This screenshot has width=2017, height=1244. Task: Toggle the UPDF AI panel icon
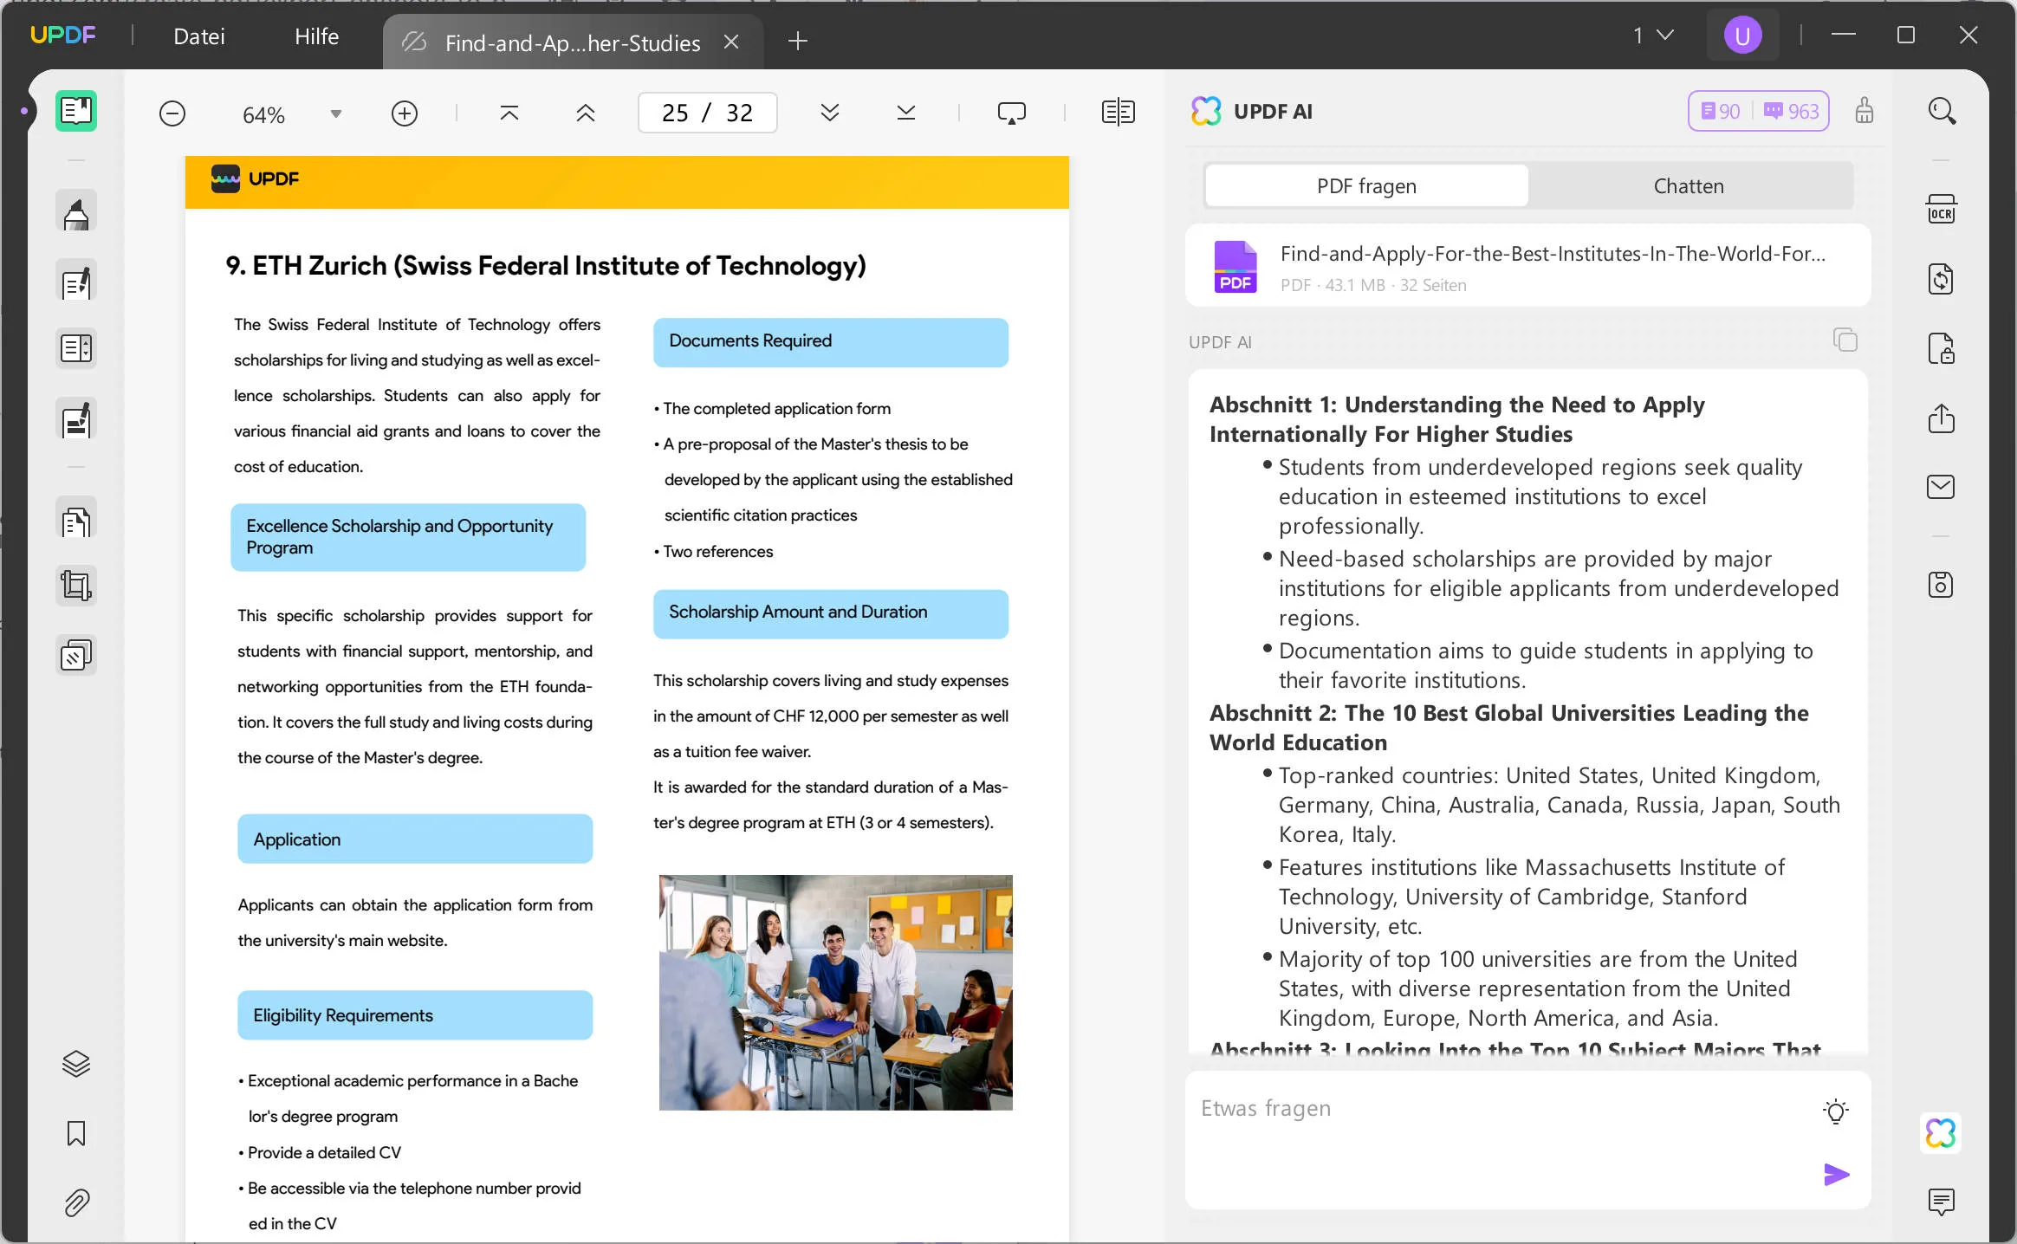click(x=1941, y=1133)
